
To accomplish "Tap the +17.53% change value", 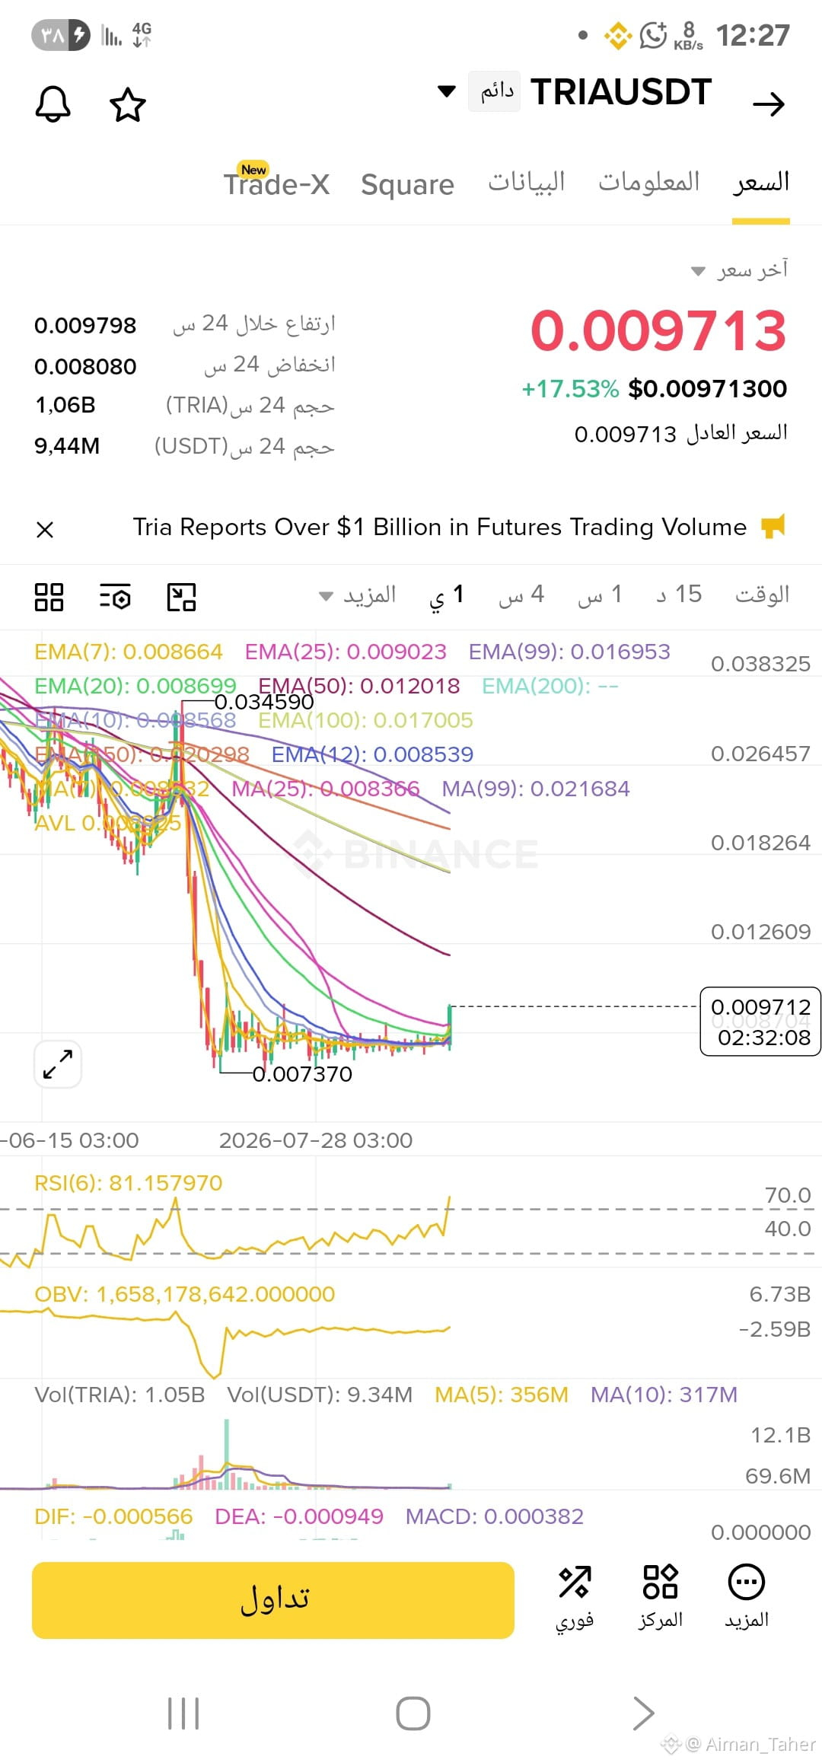I will pyautogui.click(x=570, y=389).
